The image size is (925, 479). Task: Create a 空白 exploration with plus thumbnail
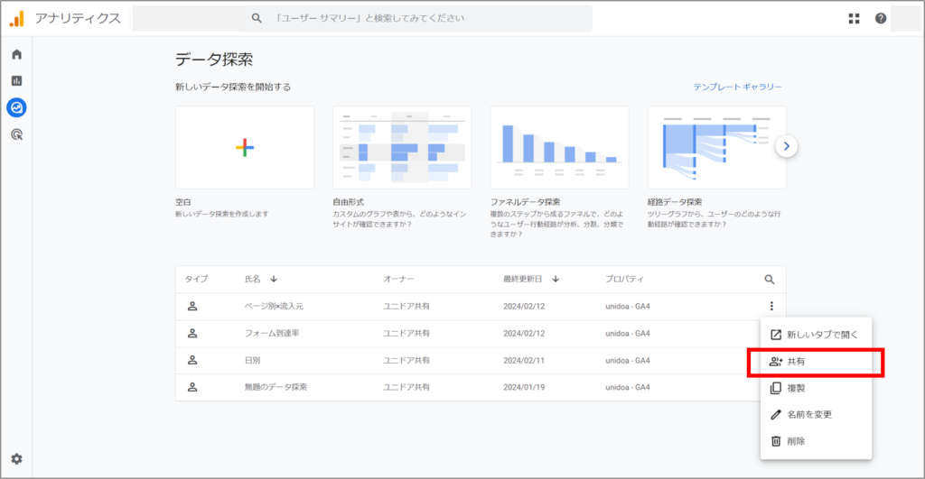pos(245,147)
